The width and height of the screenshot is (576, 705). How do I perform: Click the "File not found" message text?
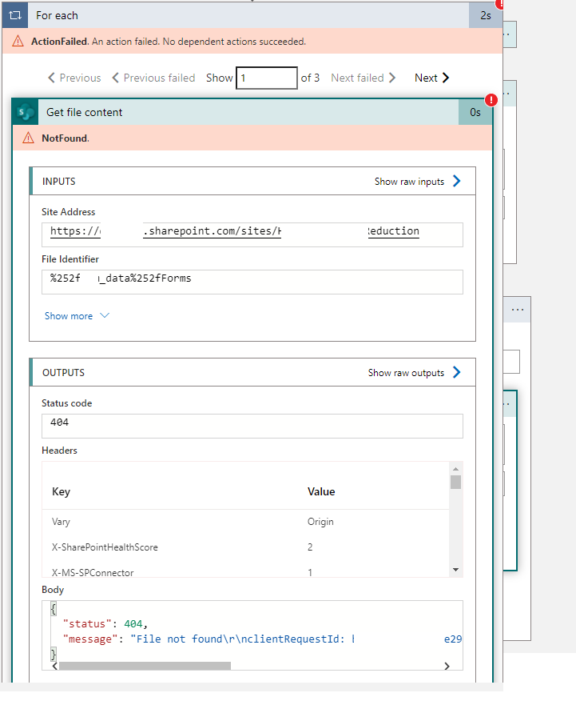point(179,639)
